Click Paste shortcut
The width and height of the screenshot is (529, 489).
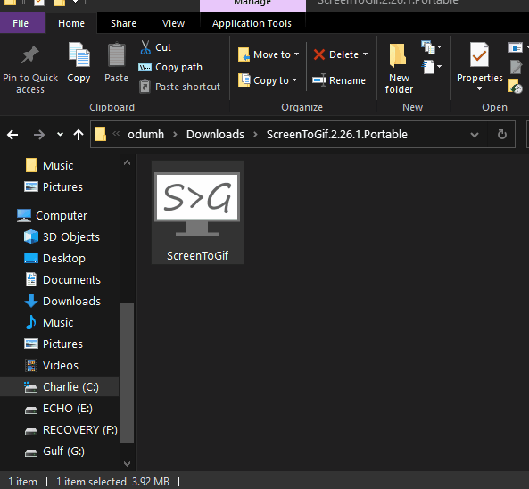tap(180, 87)
